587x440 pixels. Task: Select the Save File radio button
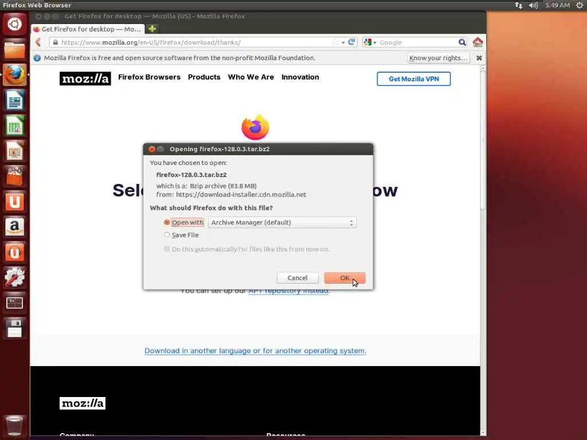tap(167, 234)
